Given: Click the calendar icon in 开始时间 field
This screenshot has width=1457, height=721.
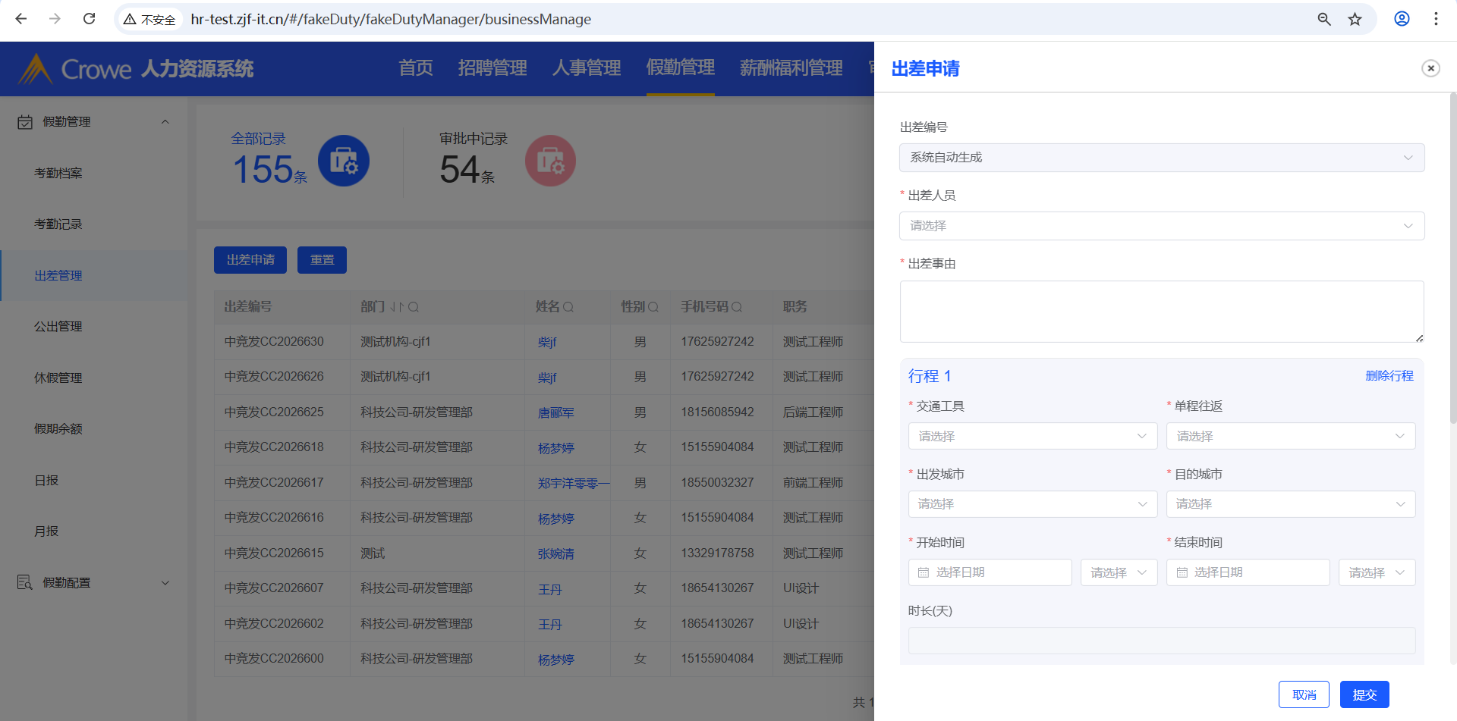Looking at the screenshot, I should (x=924, y=572).
